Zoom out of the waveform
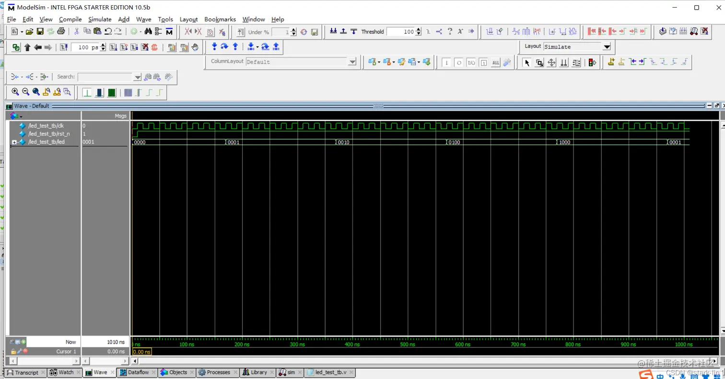 tap(25, 92)
